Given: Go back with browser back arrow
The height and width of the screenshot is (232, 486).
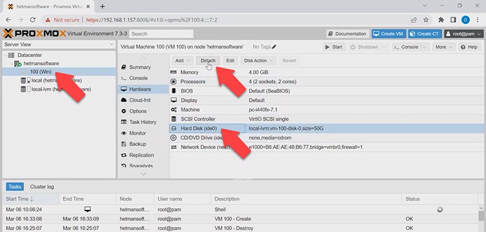Looking at the screenshot, I should (9, 20).
